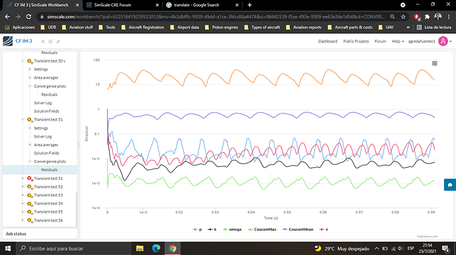
Task: Open the chart hamburger context menu
Action: pyautogui.click(x=434, y=63)
